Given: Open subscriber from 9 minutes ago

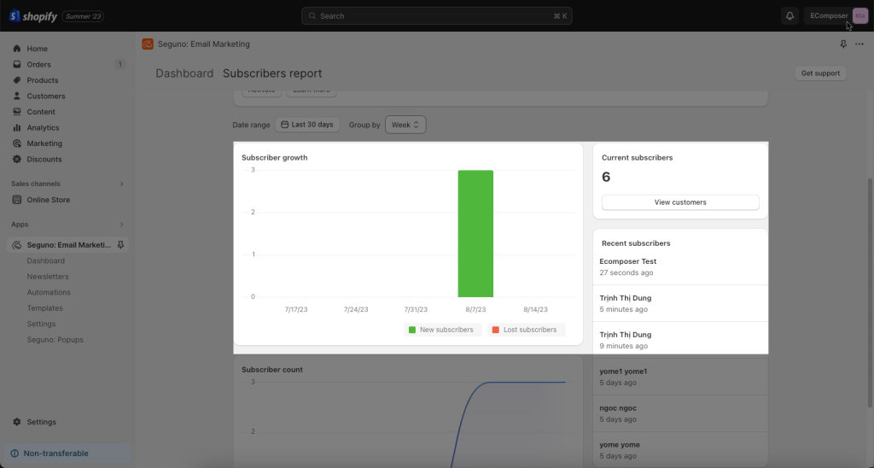Looking at the screenshot, I should click(x=680, y=340).
